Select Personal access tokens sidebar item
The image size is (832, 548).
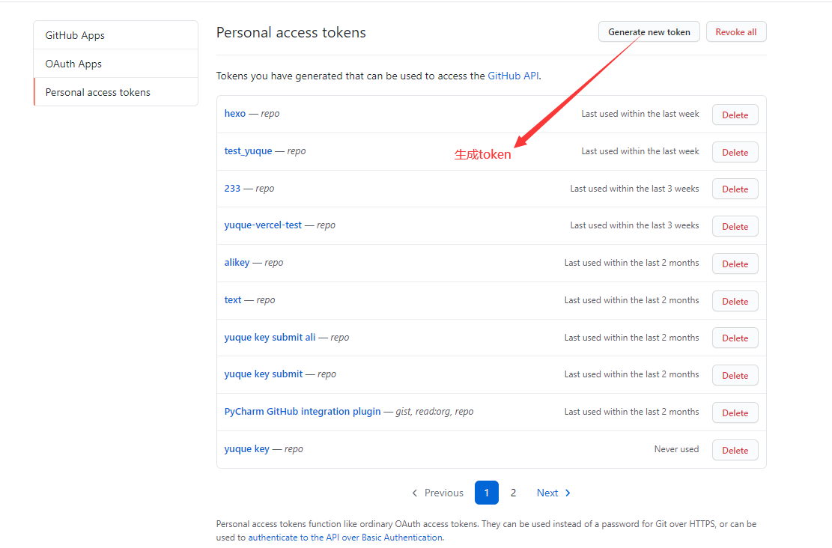(115, 92)
